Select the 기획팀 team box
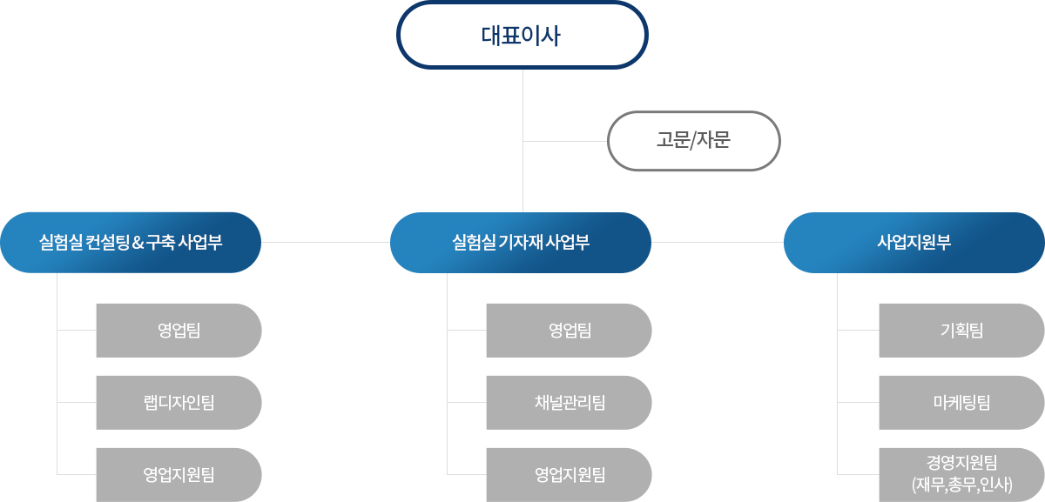Screen dimensions: 1045x502 (x=961, y=331)
